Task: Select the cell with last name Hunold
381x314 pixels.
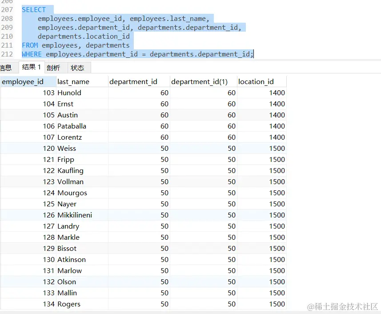Action: pyautogui.click(x=82, y=93)
